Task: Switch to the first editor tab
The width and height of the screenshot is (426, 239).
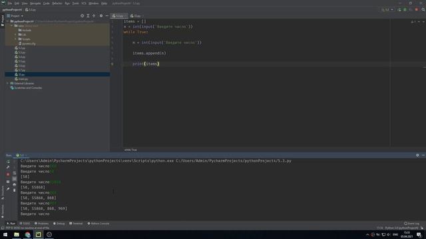Action: point(118,16)
